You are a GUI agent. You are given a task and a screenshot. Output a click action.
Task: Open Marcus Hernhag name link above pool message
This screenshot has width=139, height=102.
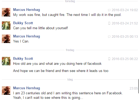coord(26,10)
